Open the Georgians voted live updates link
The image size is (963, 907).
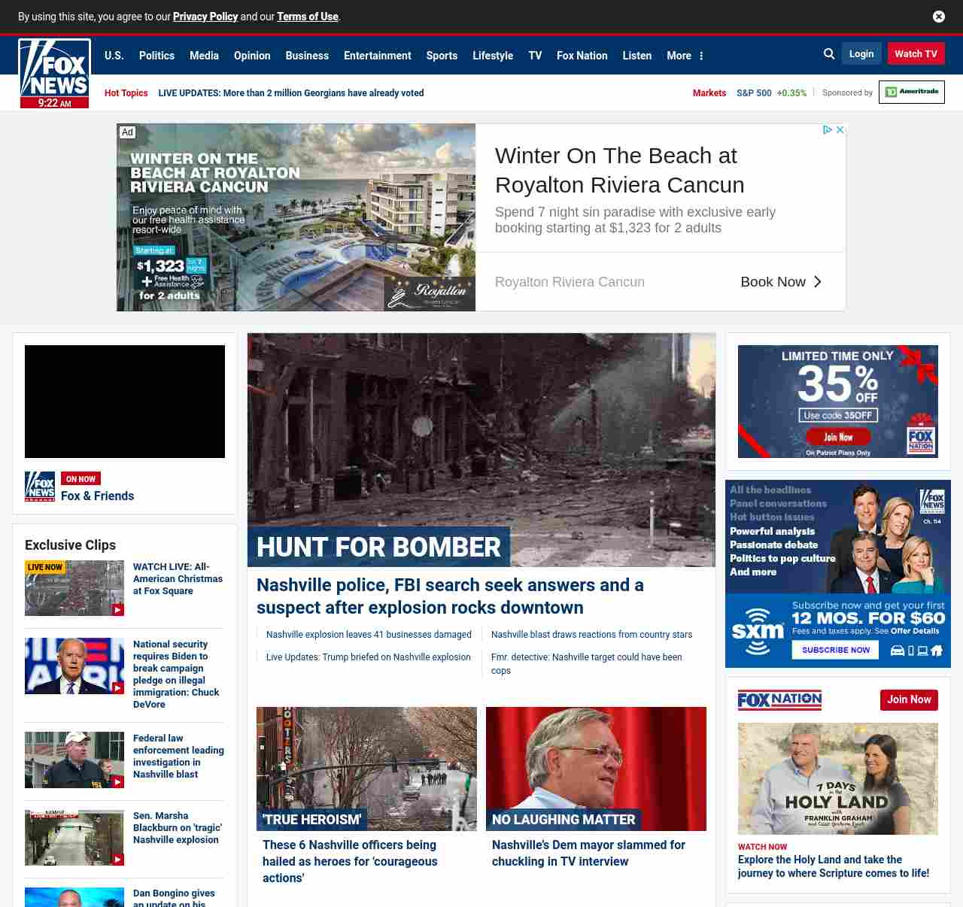(290, 93)
